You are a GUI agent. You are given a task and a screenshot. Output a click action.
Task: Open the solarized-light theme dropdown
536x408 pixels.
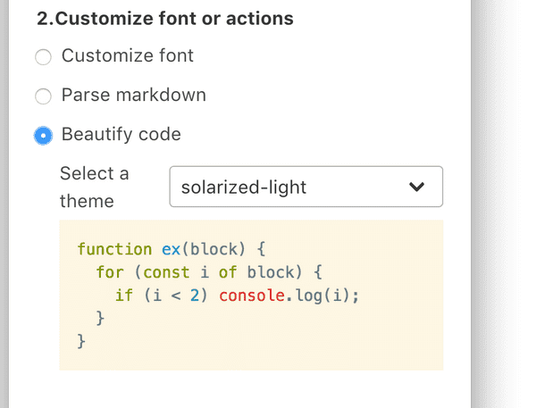(x=306, y=187)
